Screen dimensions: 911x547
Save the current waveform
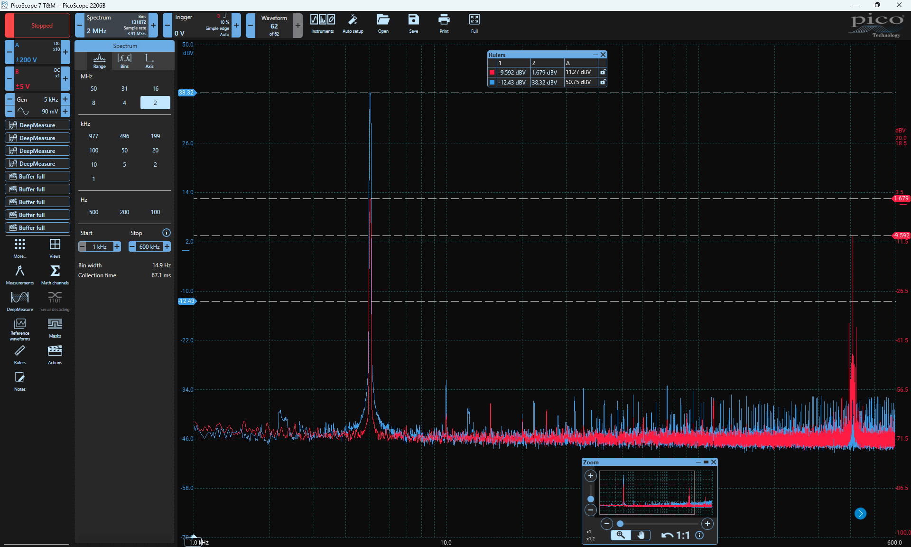[413, 24]
